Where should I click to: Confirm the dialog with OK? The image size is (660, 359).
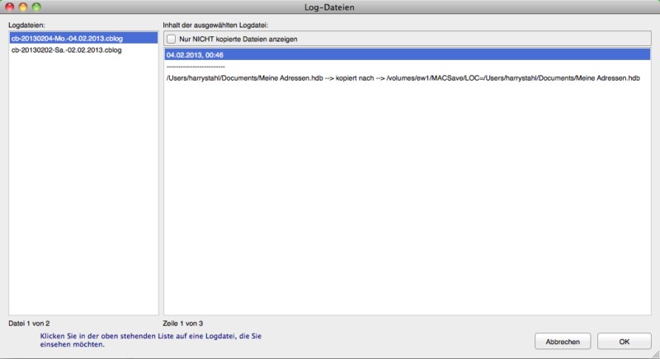coord(624,341)
